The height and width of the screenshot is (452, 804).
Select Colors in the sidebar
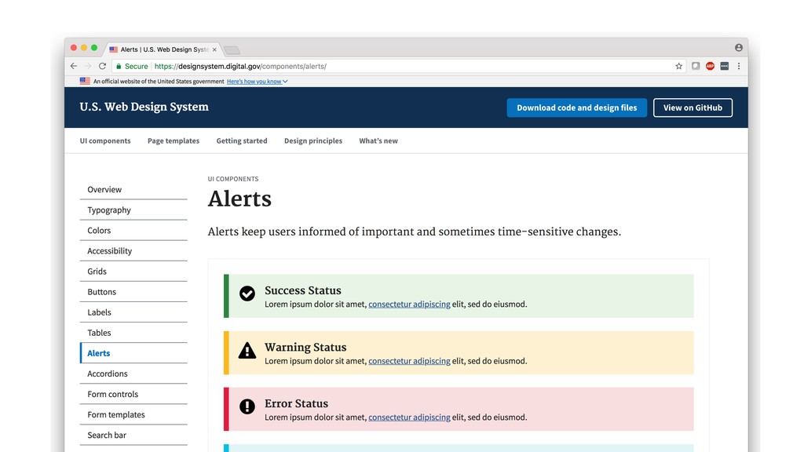[133, 231]
